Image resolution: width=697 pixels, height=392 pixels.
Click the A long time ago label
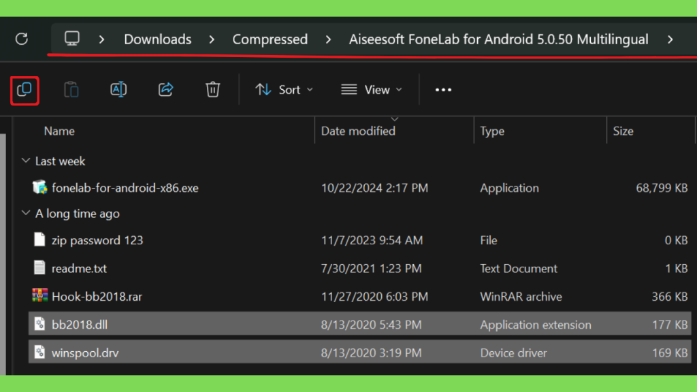(78, 214)
